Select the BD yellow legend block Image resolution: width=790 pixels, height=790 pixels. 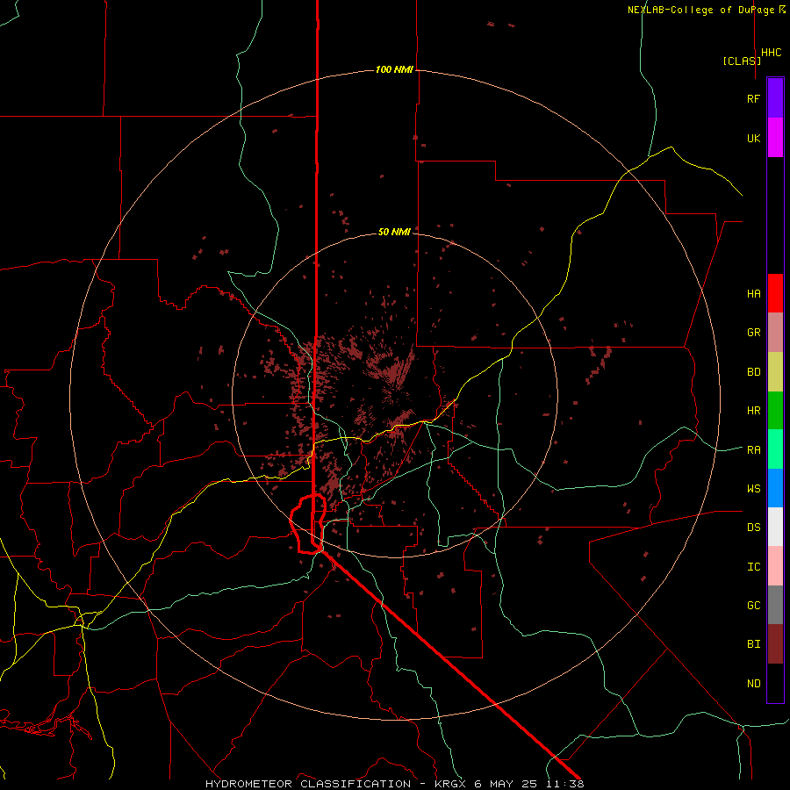point(775,372)
